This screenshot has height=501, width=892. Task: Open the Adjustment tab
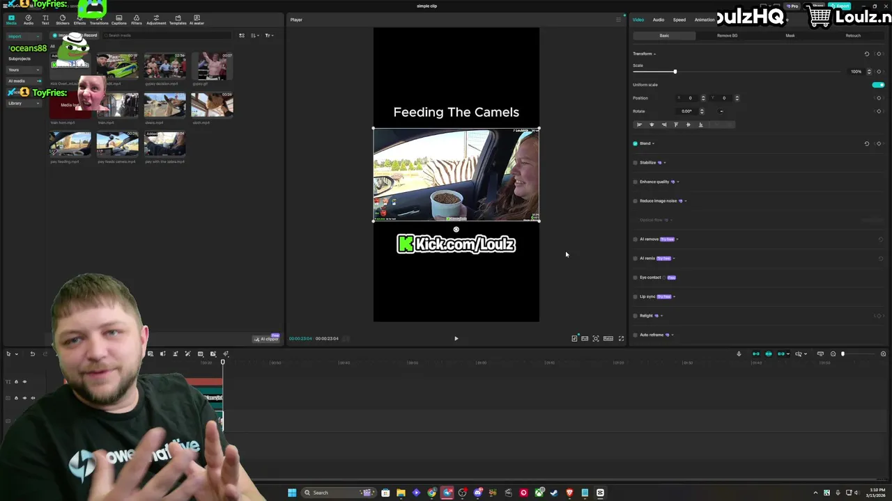(x=156, y=19)
